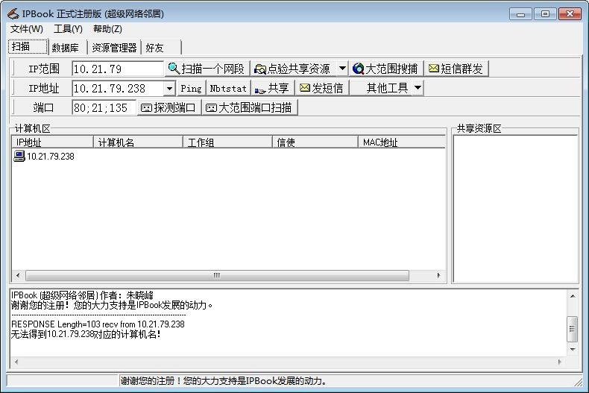The width and height of the screenshot is (589, 393).
Task: Click the globe icon for 大范围搜捕
Action: tap(358, 69)
